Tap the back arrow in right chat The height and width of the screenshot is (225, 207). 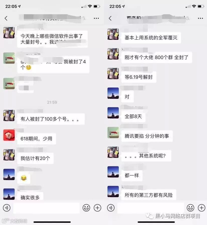[x=110, y=18]
